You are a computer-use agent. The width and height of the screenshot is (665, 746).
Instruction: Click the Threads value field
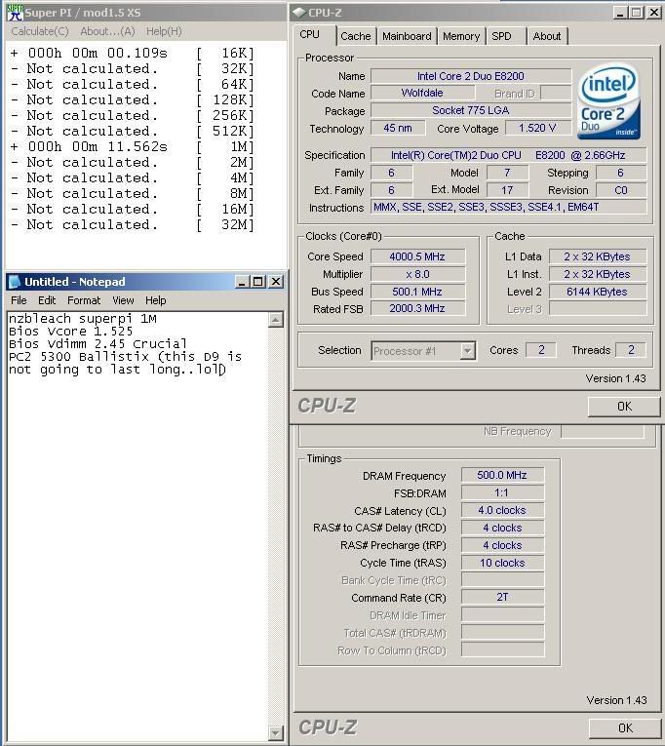(631, 350)
